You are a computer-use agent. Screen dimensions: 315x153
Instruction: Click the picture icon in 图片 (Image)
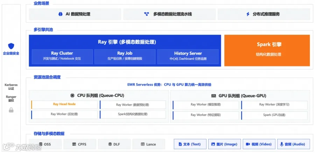(x=213, y=144)
